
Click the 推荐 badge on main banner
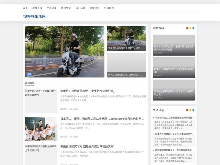coord(29,74)
